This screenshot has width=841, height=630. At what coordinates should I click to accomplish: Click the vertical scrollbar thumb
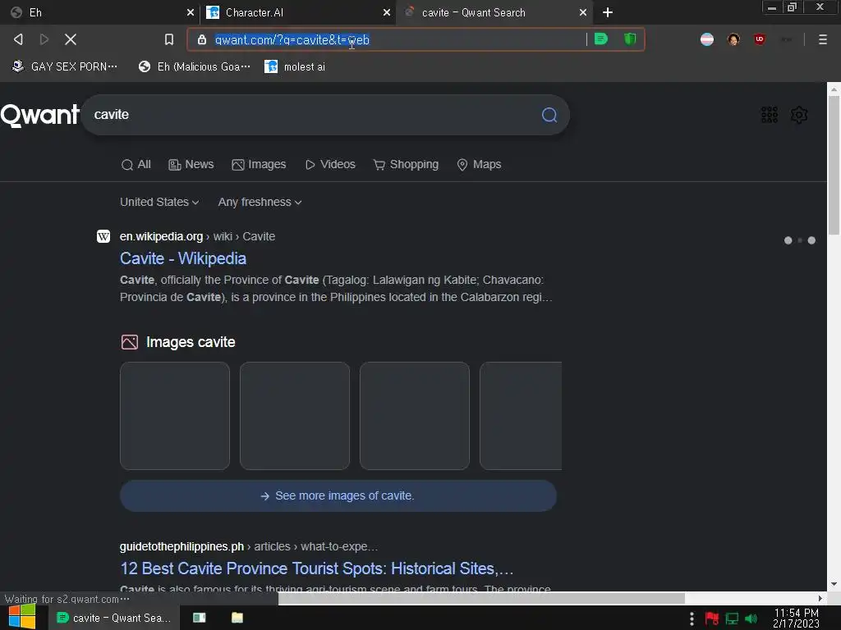[x=834, y=166]
